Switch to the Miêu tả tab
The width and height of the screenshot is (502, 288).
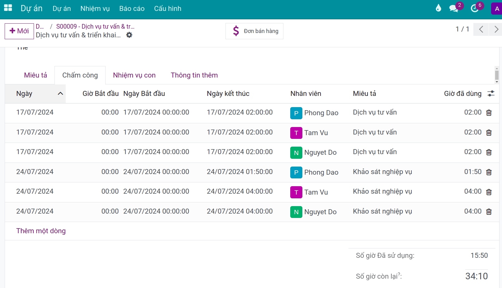coord(36,75)
